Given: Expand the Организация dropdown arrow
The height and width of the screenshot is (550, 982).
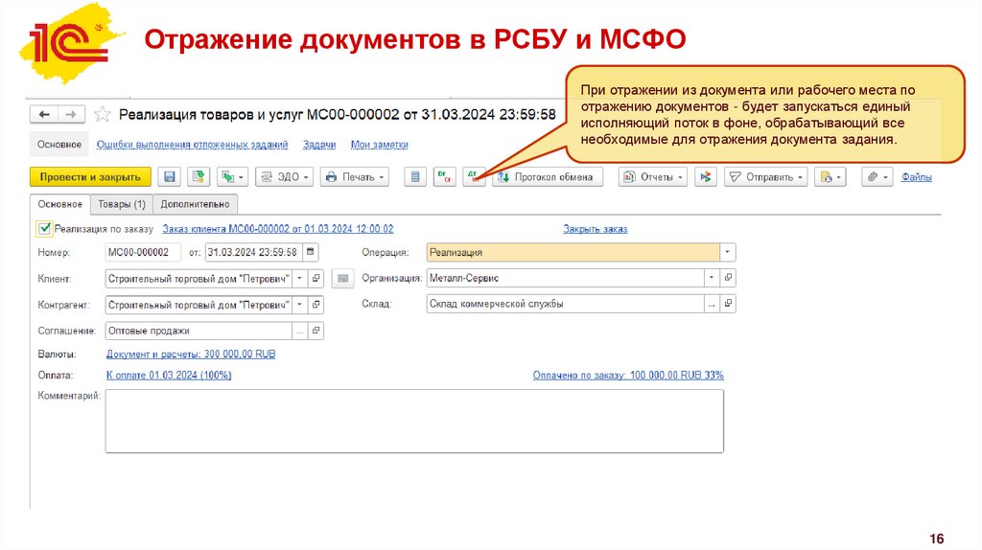Looking at the screenshot, I should coord(712,278).
